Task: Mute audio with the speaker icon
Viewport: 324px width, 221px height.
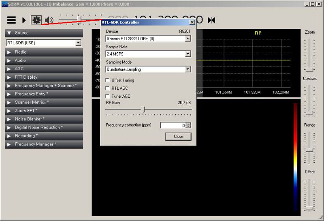Action: click(49, 20)
